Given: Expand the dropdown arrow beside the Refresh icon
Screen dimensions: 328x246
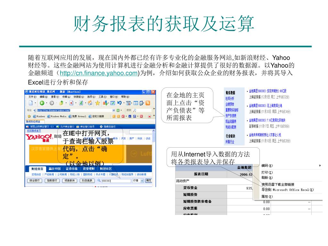Looking at the screenshot, I should pos(85,103).
